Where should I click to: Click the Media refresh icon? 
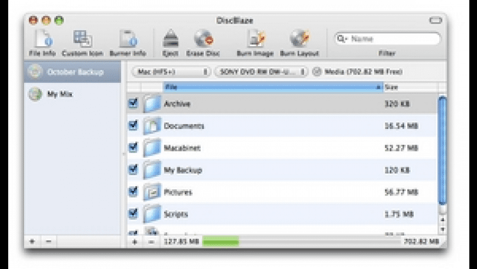(317, 72)
